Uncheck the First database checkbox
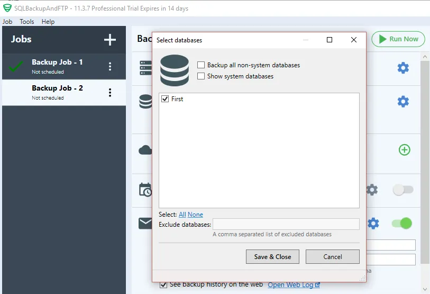Image resolution: width=430 pixels, height=294 pixels. click(x=165, y=99)
